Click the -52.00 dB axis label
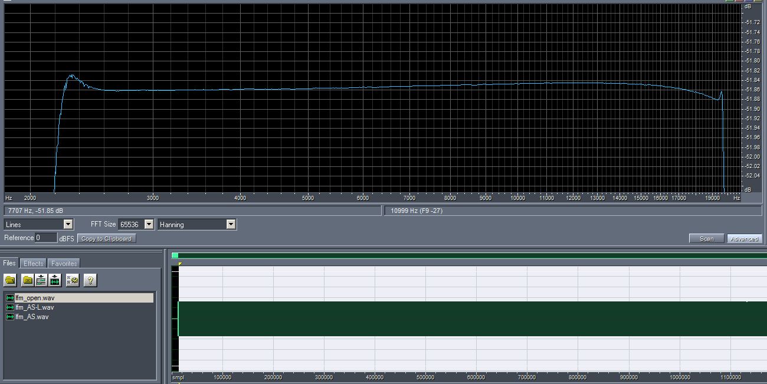The image size is (767, 384). (x=753, y=156)
